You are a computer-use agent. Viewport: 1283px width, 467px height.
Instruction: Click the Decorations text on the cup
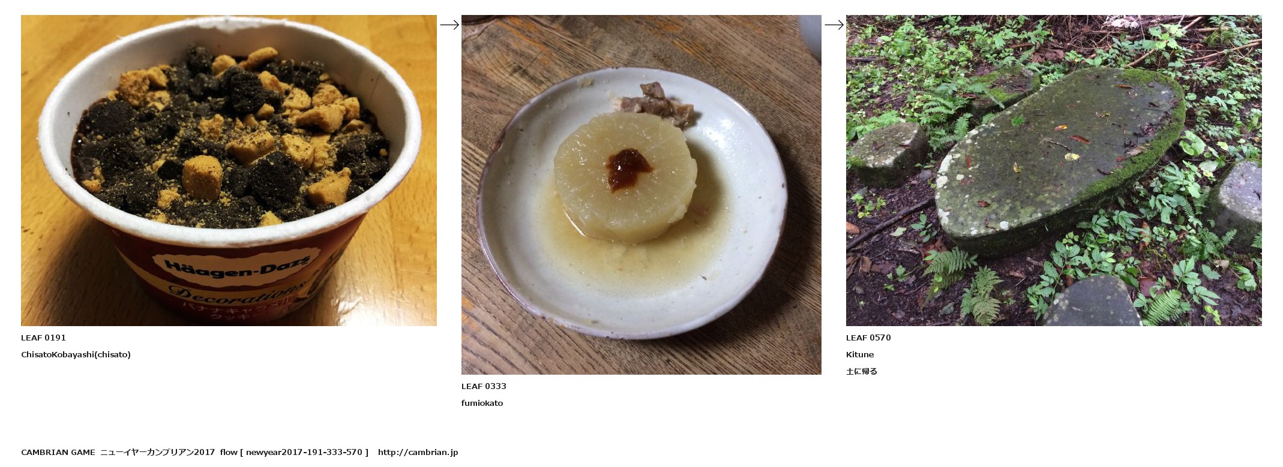tap(237, 294)
